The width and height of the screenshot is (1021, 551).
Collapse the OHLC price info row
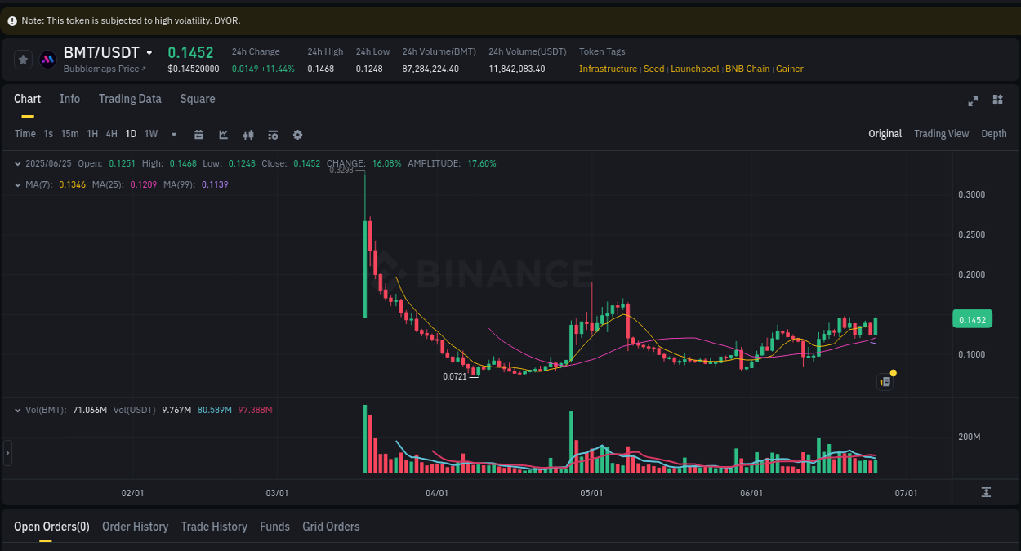click(16, 163)
